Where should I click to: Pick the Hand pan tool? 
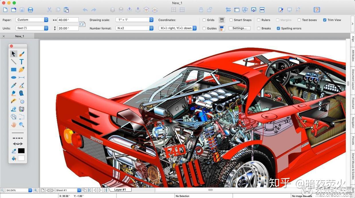13,125
